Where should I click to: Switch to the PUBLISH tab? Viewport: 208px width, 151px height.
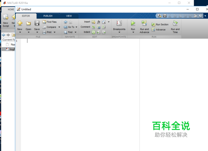(48, 16)
